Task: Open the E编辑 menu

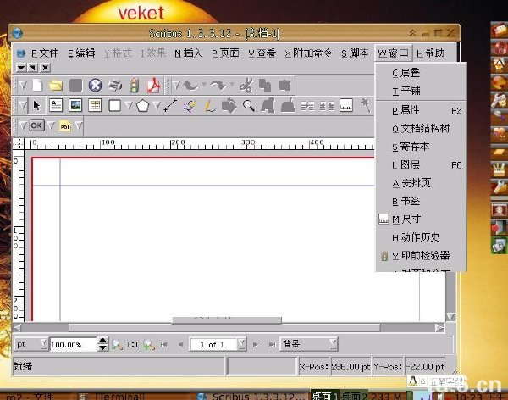Action: tap(81, 53)
